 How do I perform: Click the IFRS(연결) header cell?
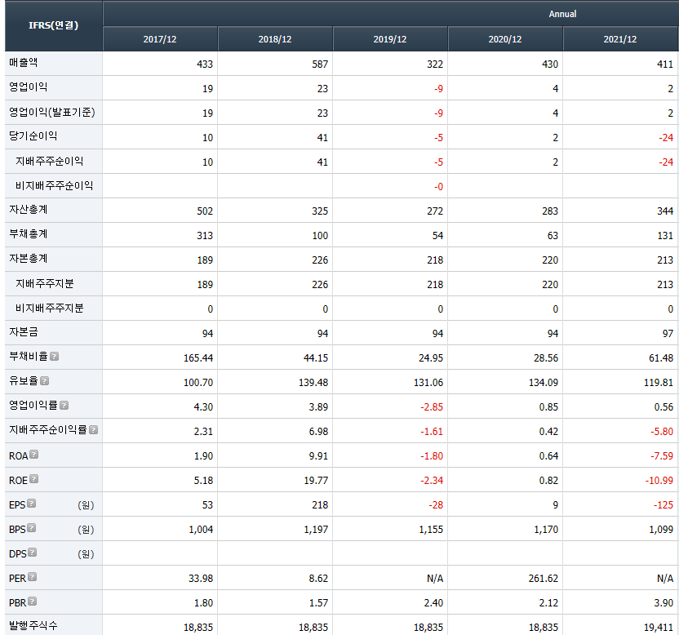coord(54,25)
